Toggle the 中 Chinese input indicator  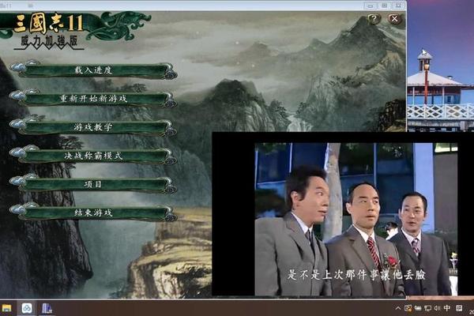point(447,308)
